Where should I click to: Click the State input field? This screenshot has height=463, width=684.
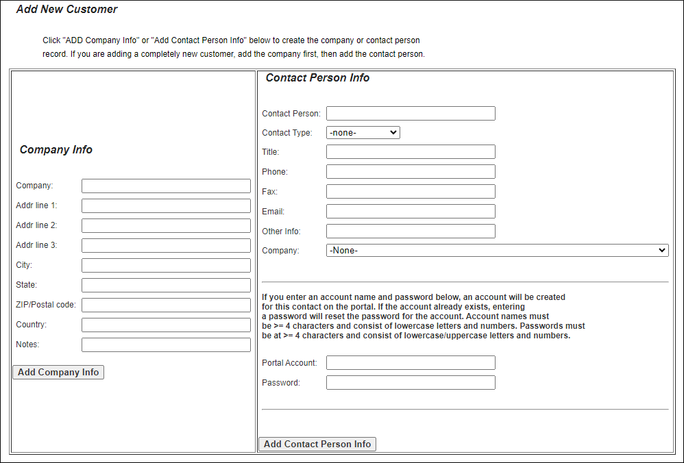click(166, 284)
